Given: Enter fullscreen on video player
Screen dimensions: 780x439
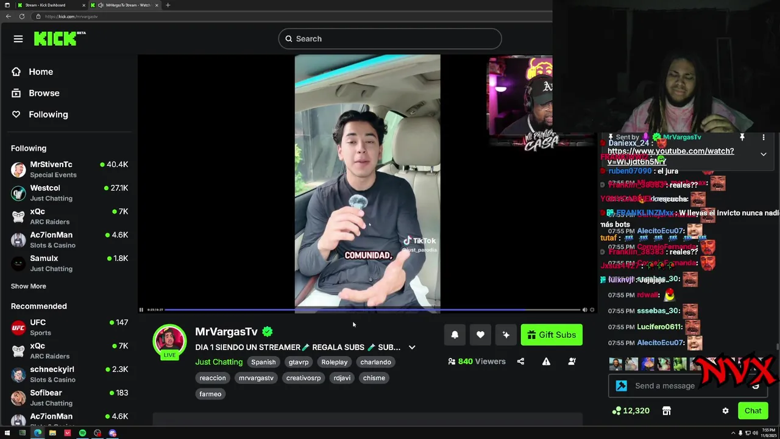Looking at the screenshot, I should 592,310.
